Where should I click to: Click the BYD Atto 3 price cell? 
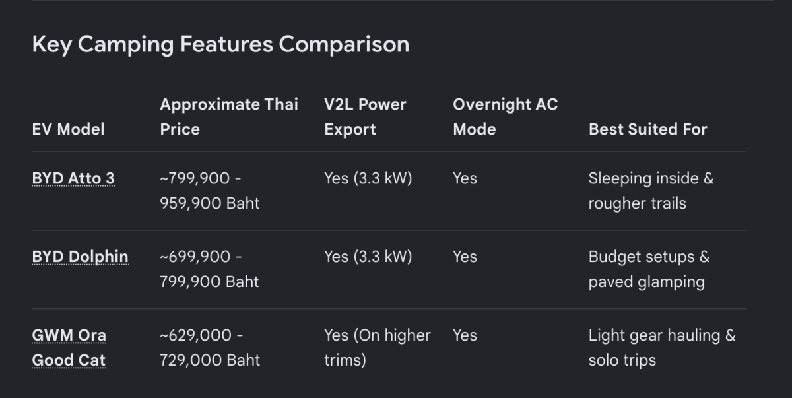point(210,191)
